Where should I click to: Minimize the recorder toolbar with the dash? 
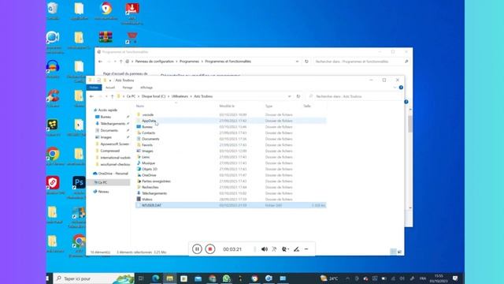click(x=306, y=249)
